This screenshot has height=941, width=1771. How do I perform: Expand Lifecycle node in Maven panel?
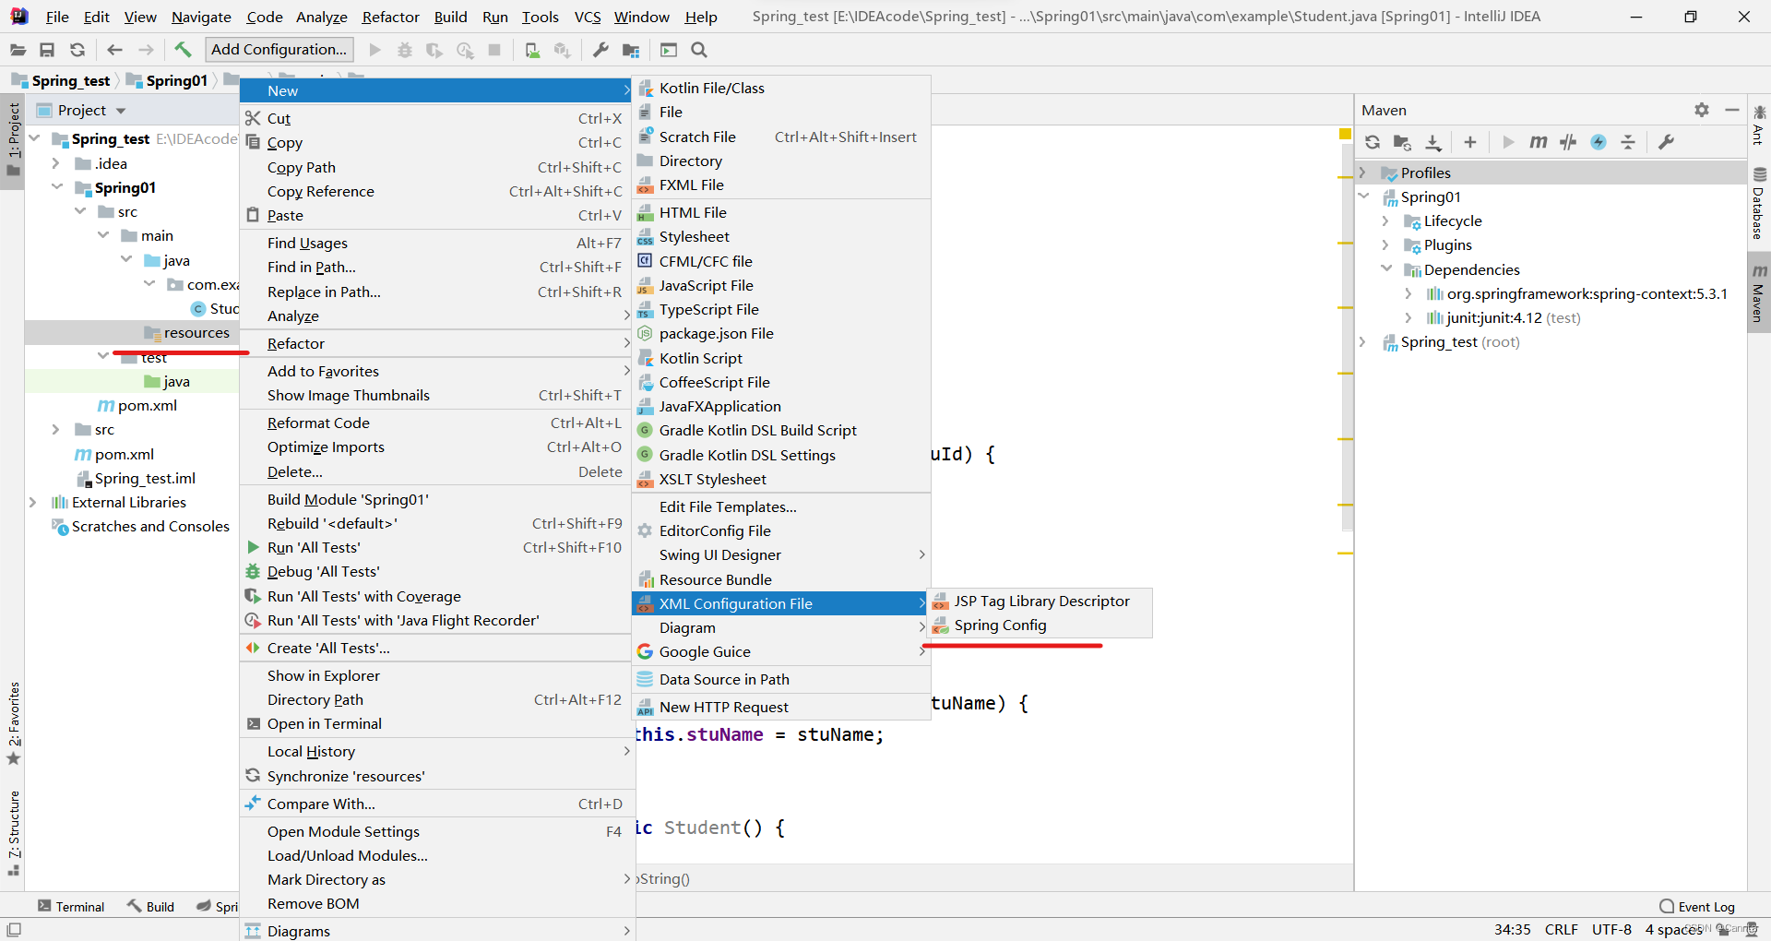1385,220
